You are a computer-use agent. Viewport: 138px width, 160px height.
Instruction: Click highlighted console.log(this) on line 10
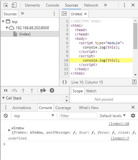click(101, 60)
